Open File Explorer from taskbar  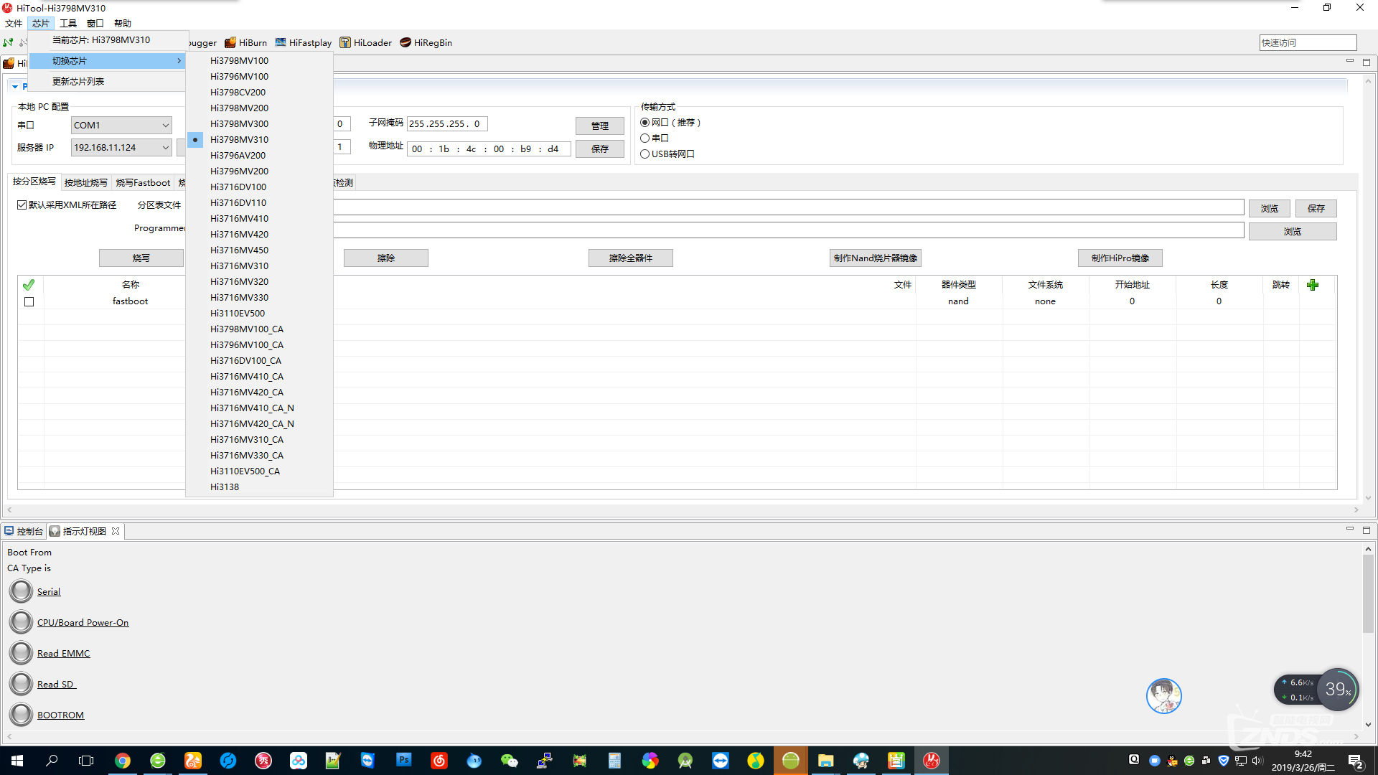(825, 761)
